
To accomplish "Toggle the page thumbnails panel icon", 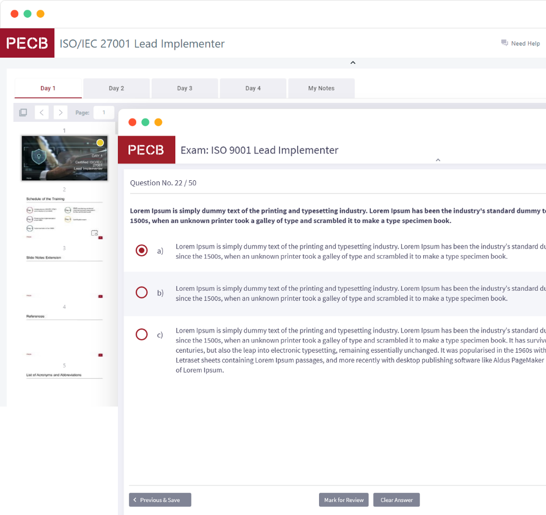I will pyautogui.click(x=23, y=112).
